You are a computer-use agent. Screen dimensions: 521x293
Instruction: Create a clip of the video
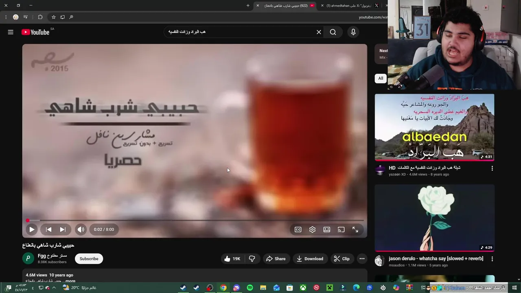[342, 259]
